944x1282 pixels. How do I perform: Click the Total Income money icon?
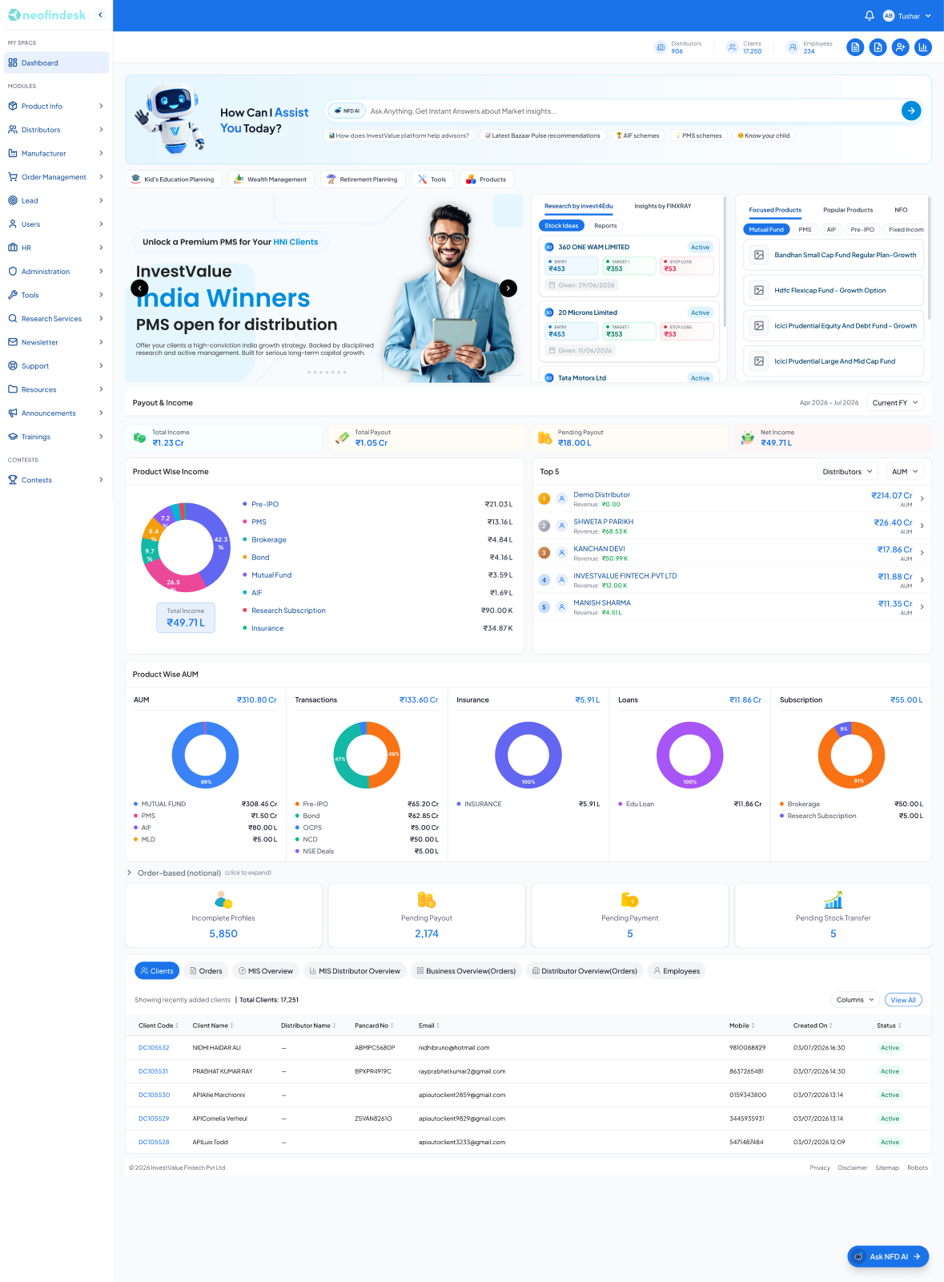pos(140,437)
